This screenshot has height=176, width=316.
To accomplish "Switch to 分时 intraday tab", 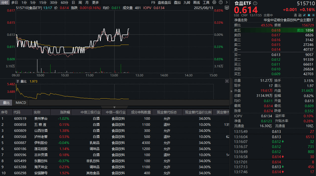I will [x=5, y=3].
